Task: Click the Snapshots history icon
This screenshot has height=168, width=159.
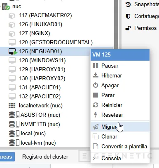Action: [128, 5]
